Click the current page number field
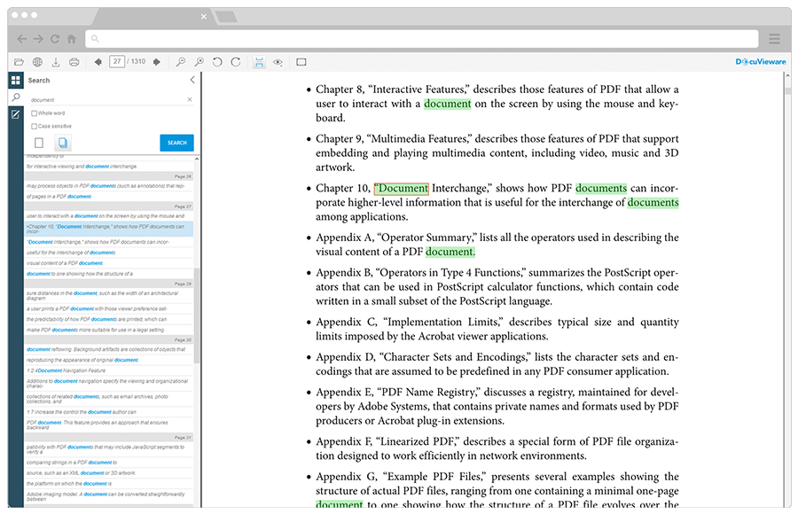The width and height of the screenshot is (798, 514). 117,61
